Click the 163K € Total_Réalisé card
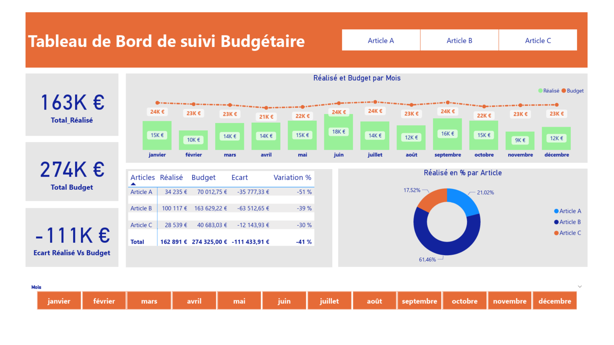614x345 pixels. (x=72, y=105)
